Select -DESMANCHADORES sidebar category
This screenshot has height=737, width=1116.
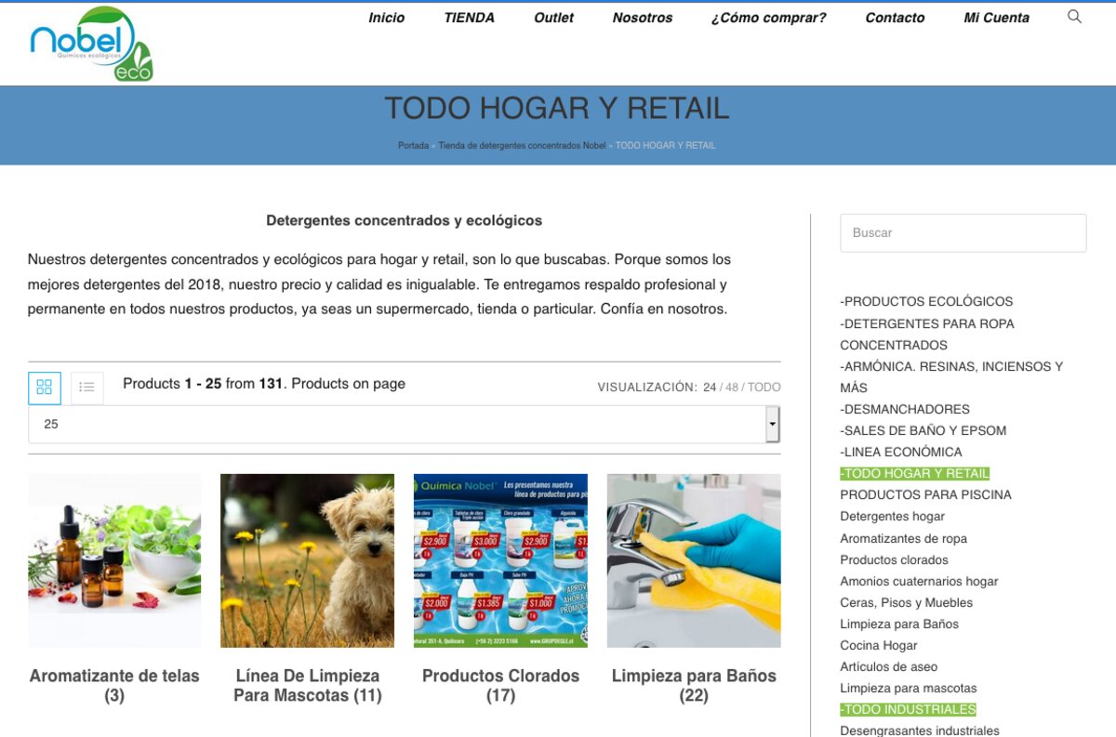905,409
